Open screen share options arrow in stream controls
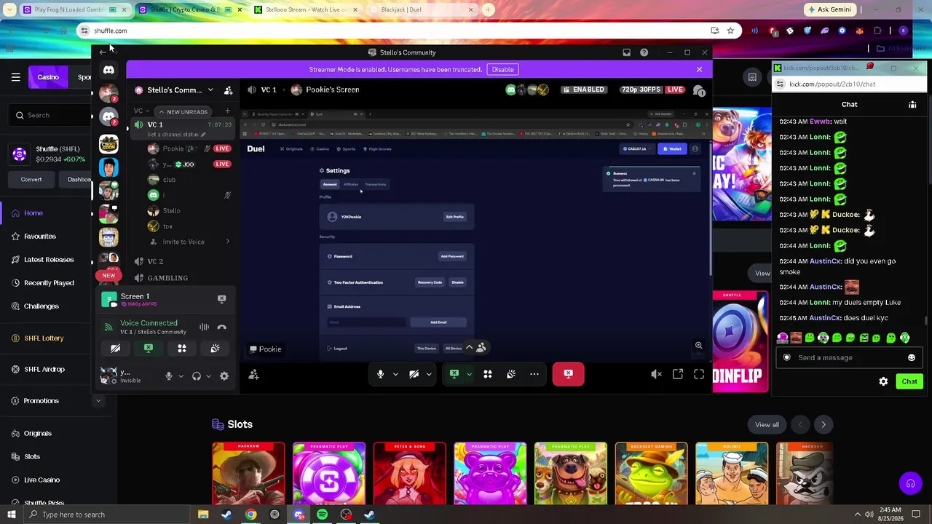Screen dimensions: 932x524 [469, 374]
